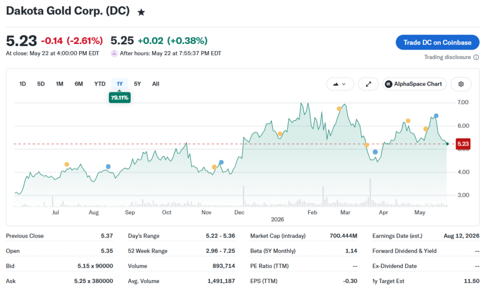Click the orange event marker near March peak
This screenshot has width=485, height=291.
pyautogui.click(x=339, y=108)
